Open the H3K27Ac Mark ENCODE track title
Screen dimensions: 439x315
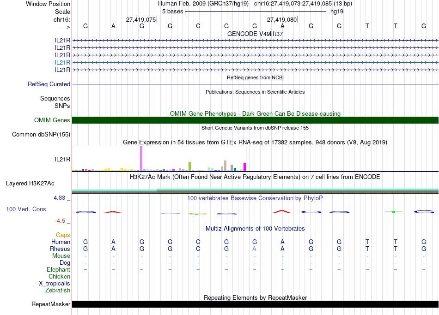click(x=255, y=177)
